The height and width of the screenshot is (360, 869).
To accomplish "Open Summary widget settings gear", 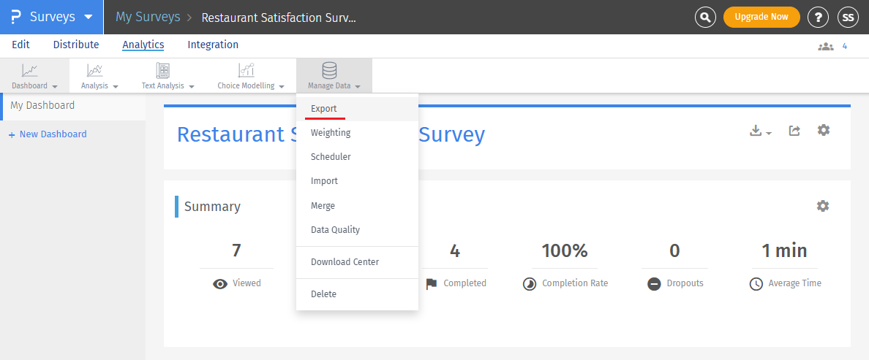I will click(823, 206).
